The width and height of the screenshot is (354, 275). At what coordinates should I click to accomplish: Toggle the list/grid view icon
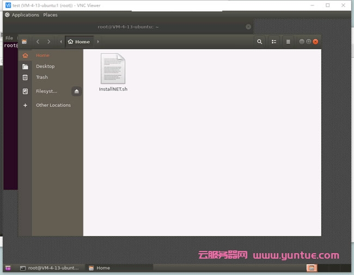click(x=274, y=41)
